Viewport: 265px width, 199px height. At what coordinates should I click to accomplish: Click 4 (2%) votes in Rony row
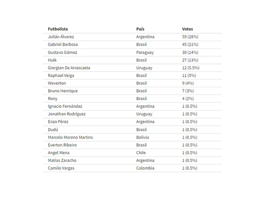point(188,98)
